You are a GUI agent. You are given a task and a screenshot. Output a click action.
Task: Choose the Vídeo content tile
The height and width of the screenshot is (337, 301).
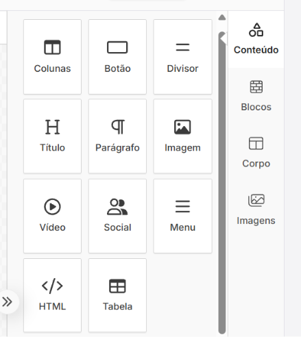[52, 216]
